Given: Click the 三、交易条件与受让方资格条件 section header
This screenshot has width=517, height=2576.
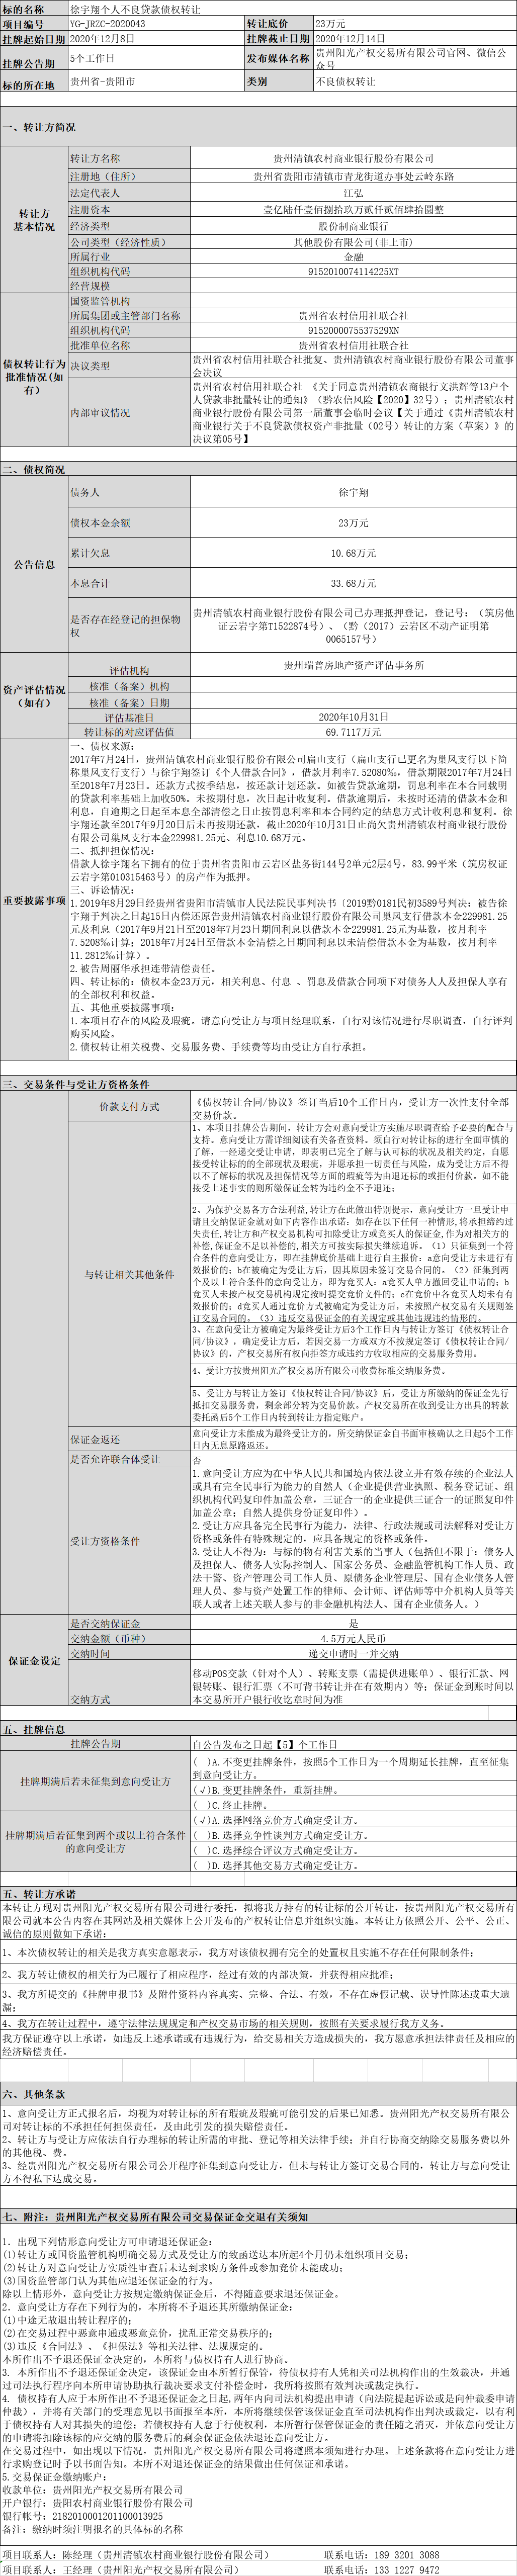Looking at the screenshot, I should 76,1083.
